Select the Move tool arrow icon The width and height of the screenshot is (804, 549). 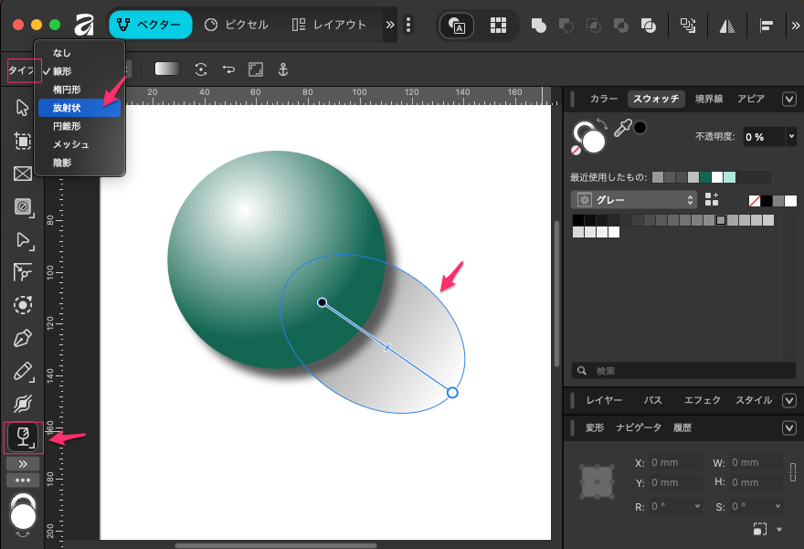(23, 107)
